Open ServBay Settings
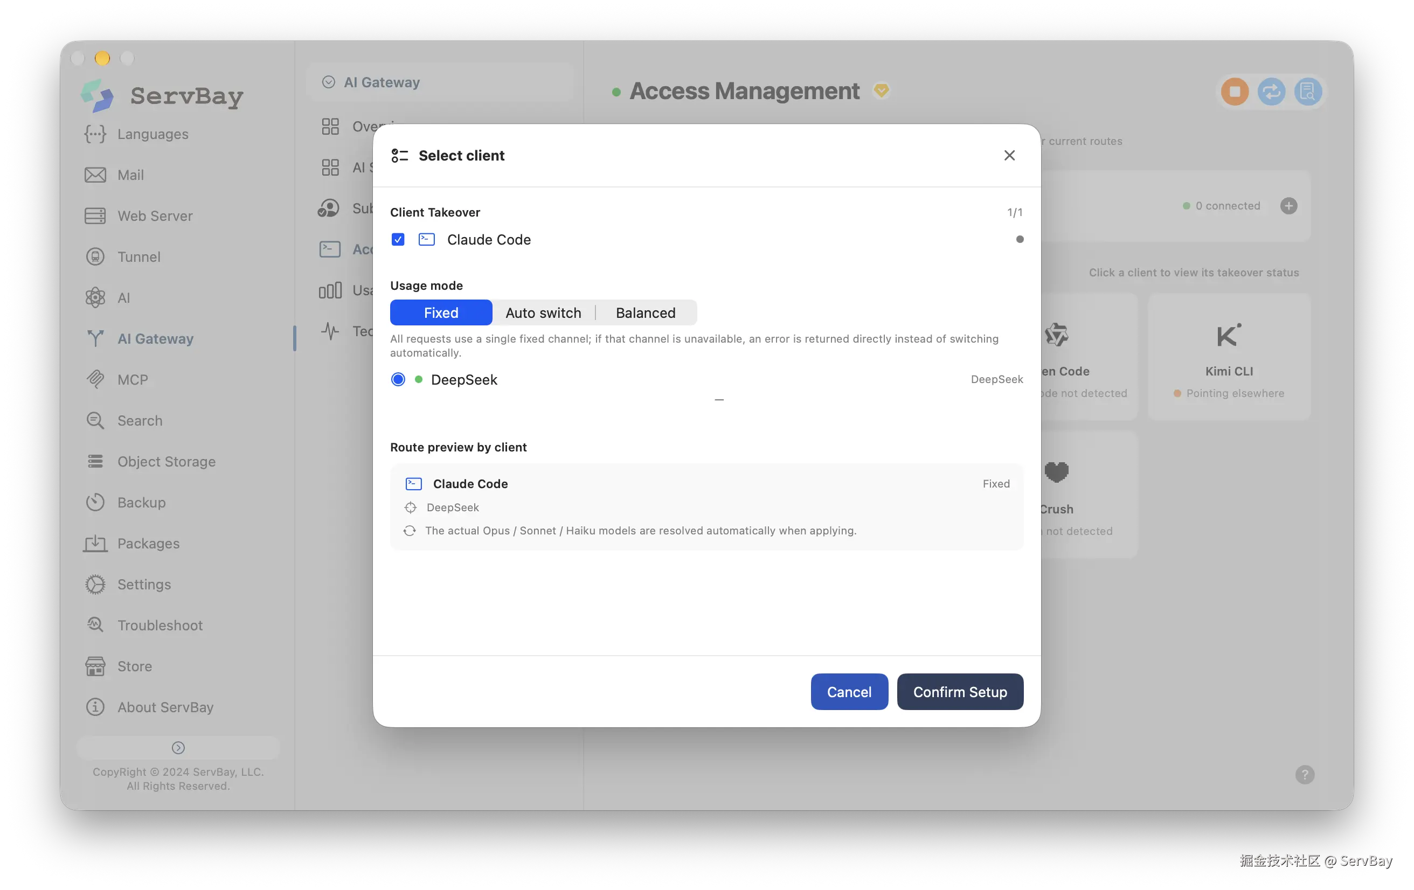Image resolution: width=1414 pixels, height=890 pixels. pyautogui.click(x=128, y=585)
